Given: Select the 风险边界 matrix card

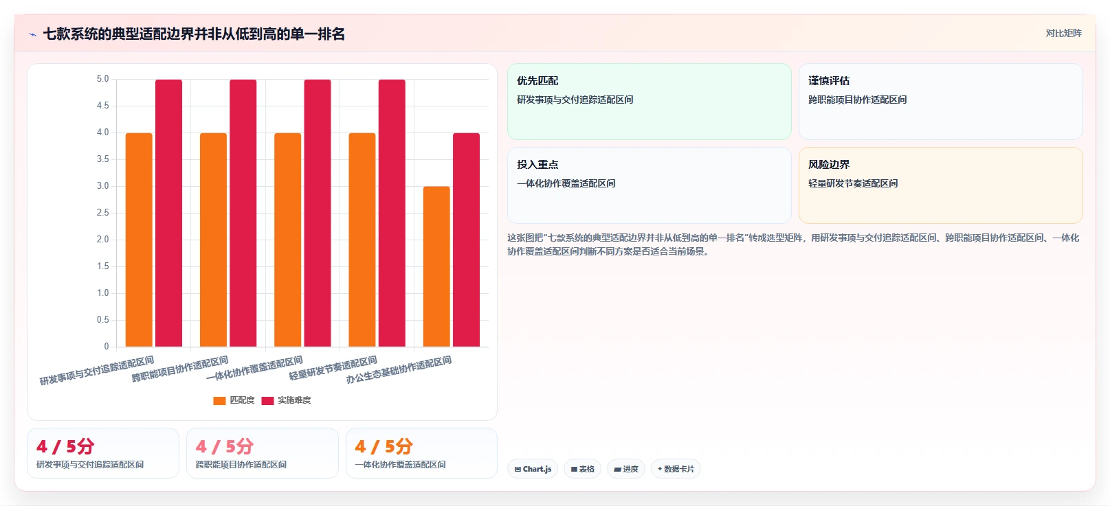Looking at the screenshot, I should [x=940, y=185].
